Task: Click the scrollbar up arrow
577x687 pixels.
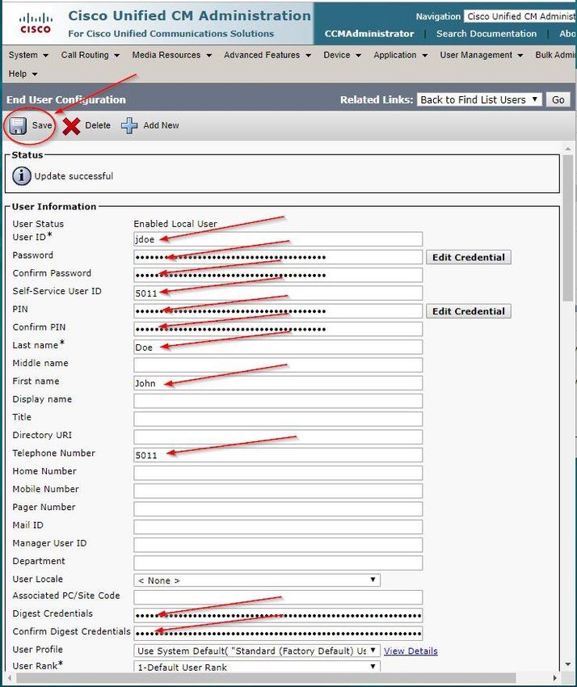Action: [x=568, y=149]
